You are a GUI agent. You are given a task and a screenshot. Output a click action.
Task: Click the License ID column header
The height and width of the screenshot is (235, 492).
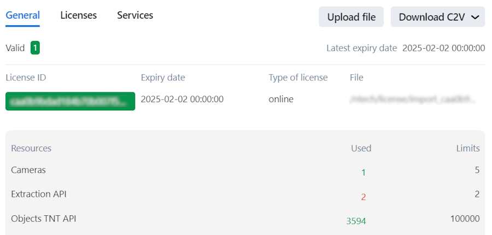26,78
